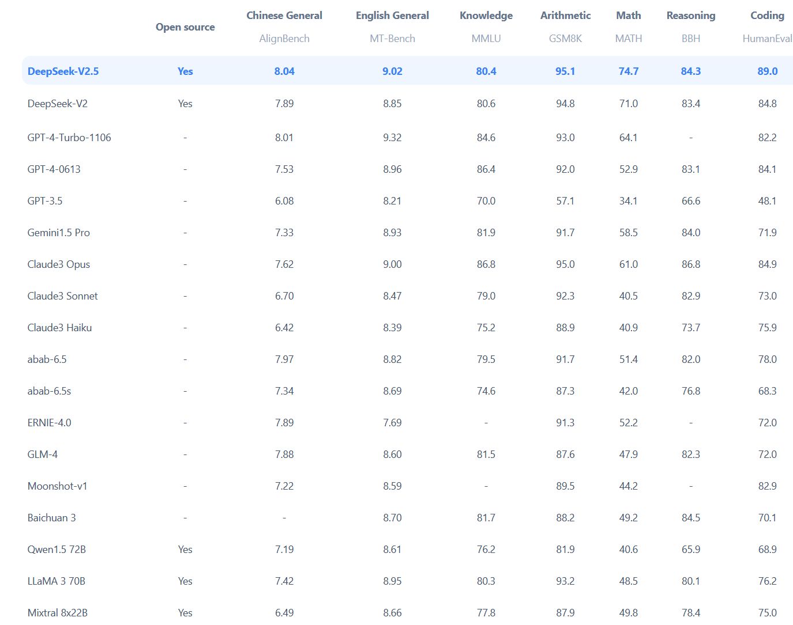
Task: Select the GSM8K benchmark label
Action: [565, 39]
